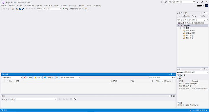Open the 출력 보기 선택 dropdown
209x112 pixels.
36,99
